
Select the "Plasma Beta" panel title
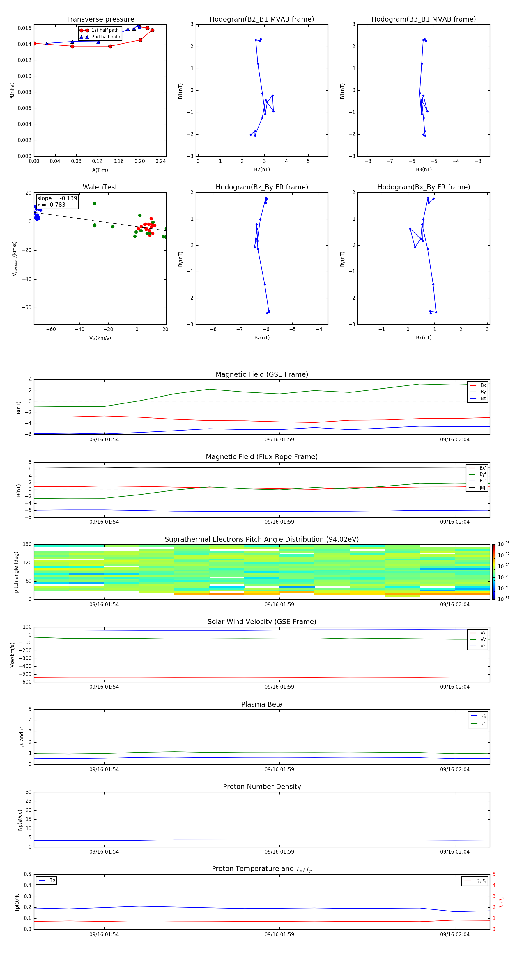click(262, 704)
